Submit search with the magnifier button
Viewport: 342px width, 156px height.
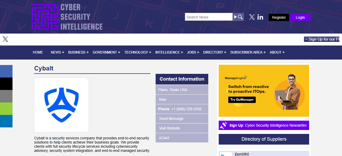[x=238, y=17]
